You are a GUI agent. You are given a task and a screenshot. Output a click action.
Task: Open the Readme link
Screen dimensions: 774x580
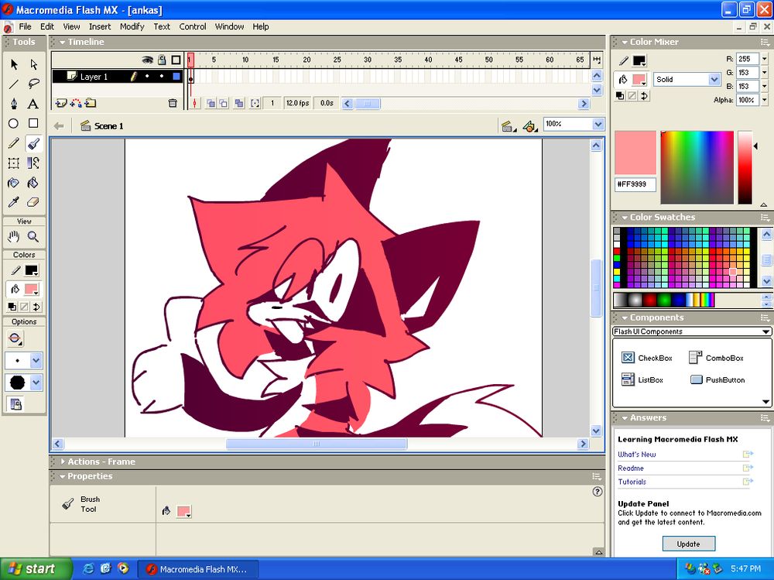pos(631,468)
